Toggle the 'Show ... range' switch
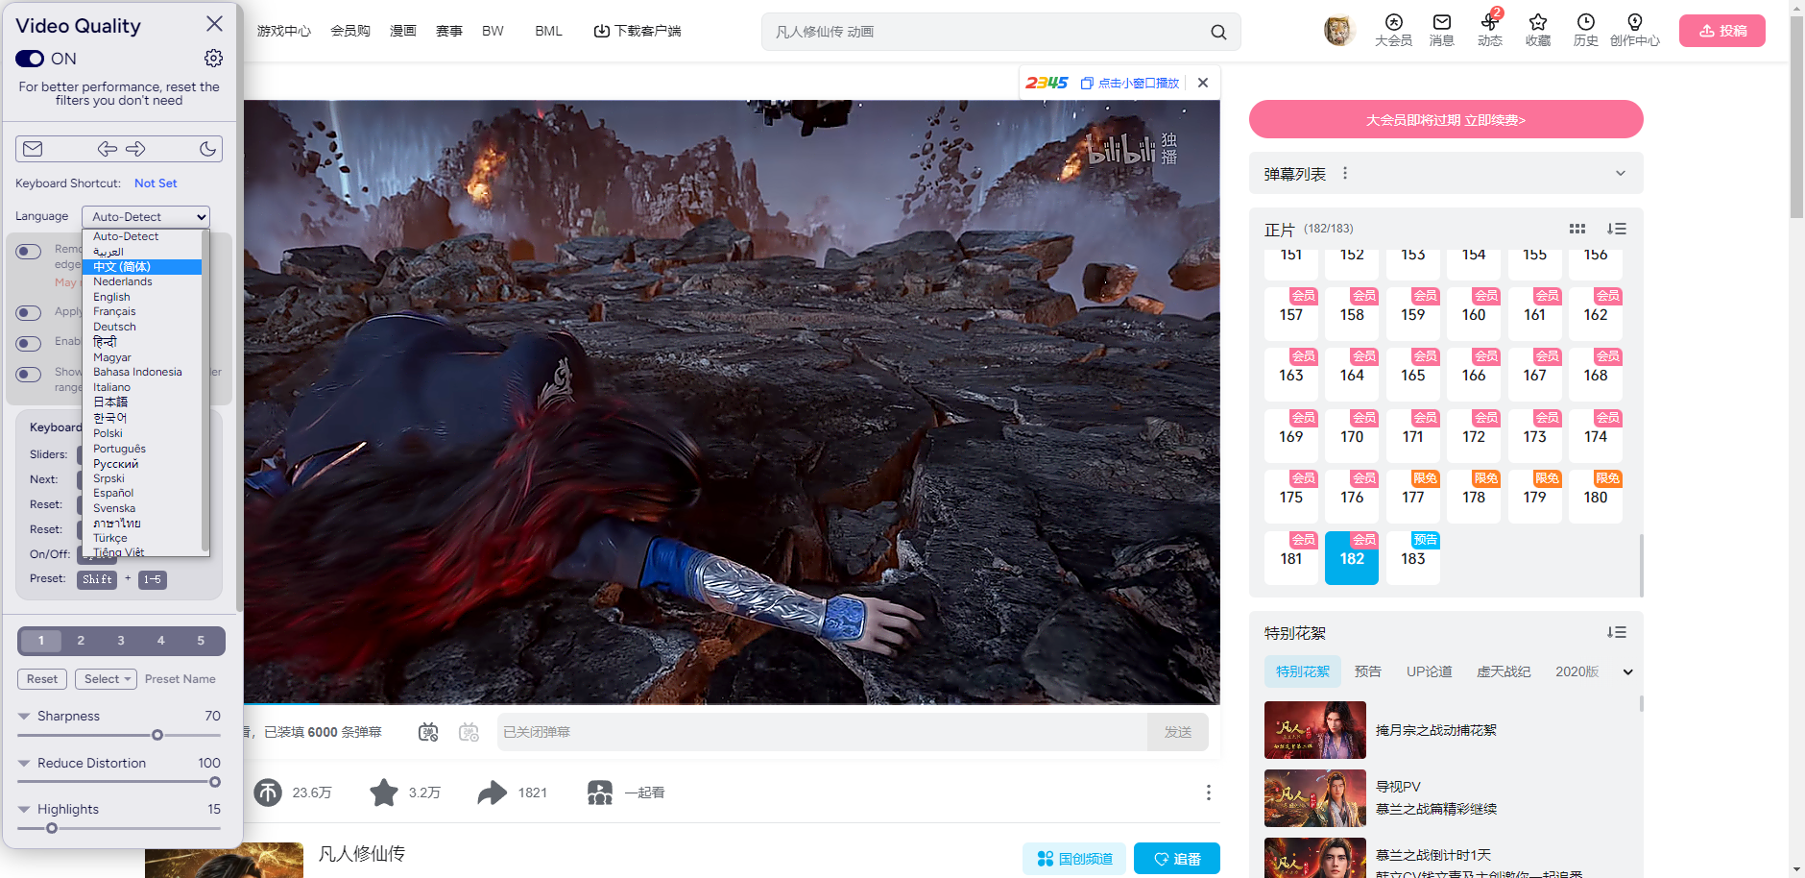 pyautogui.click(x=29, y=375)
